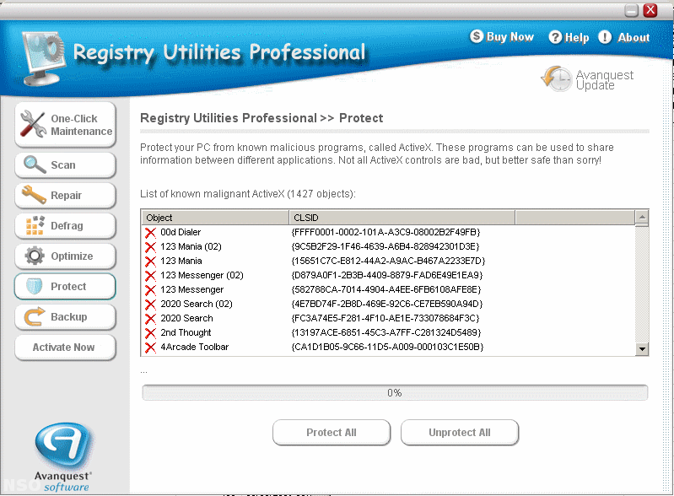This screenshot has height=496, width=674.
Task: Select the 2nd Thought entry
Action: tap(186, 332)
